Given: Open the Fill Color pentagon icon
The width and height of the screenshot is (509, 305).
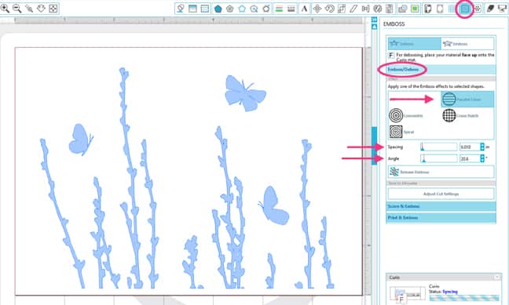Looking at the screenshot, I should click(x=218, y=9).
